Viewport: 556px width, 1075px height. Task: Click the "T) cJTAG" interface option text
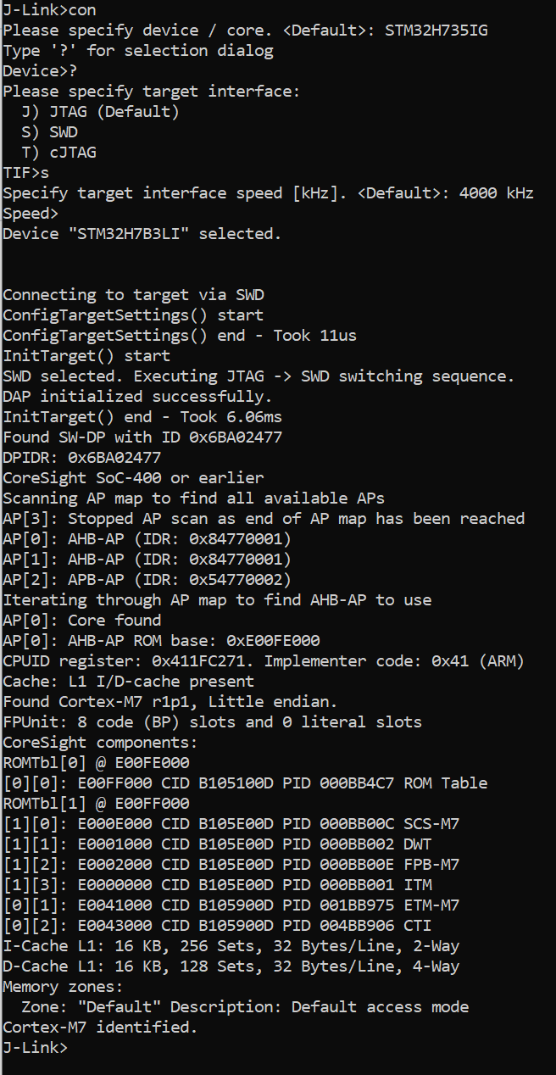[64, 153]
